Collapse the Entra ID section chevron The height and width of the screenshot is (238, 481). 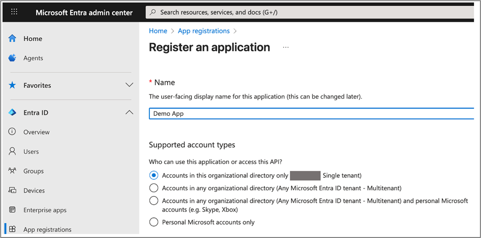(x=129, y=112)
